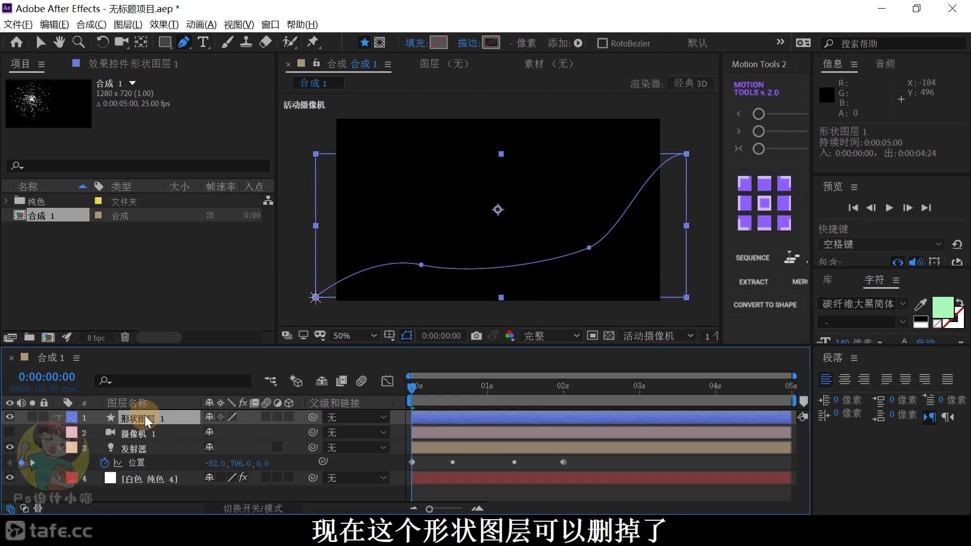971x546 pixels.
Task: Open the 编辑(E) menu
Action: pyautogui.click(x=54, y=24)
